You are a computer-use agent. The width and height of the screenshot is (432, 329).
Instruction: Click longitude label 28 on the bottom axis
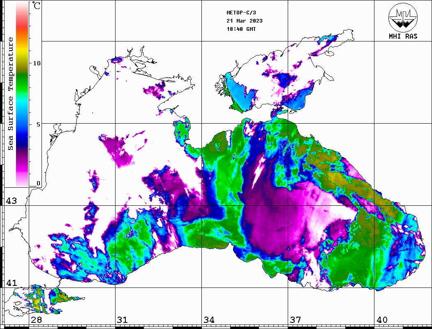pyautogui.click(x=36, y=320)
